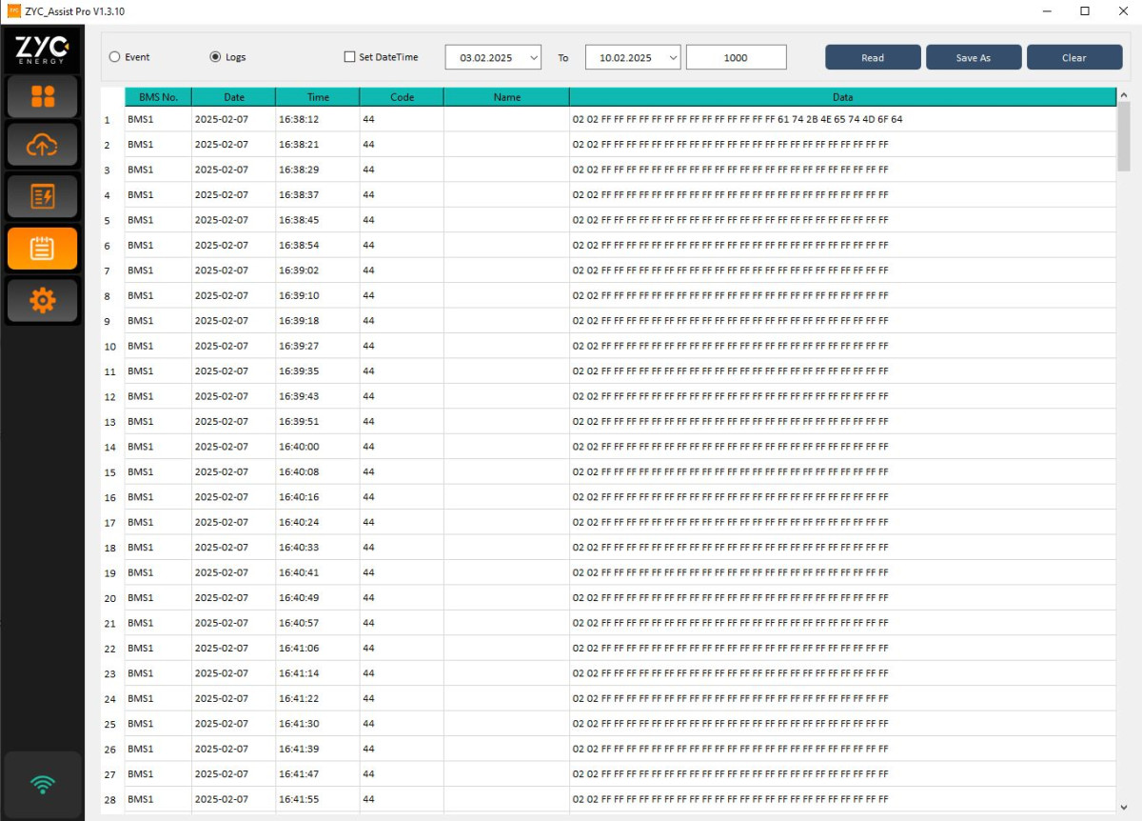The height and width of the screenshot is (821, 1142).
Task: Select the highlighted logs notepad icon
Action: (42, 249)
